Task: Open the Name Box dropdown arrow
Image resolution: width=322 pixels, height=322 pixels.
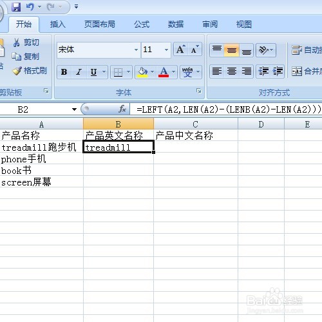Action: [74, 109]
